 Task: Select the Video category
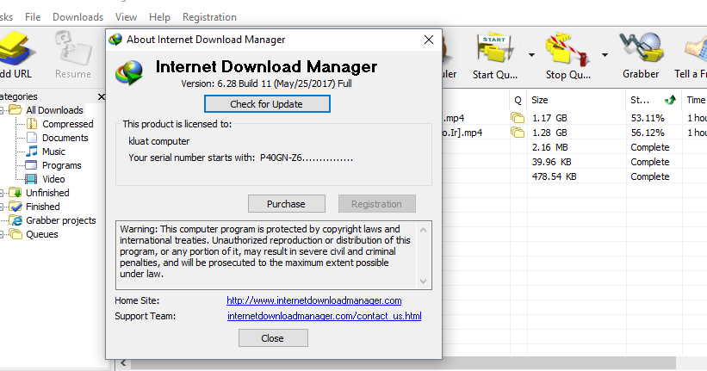coord(53,179)
